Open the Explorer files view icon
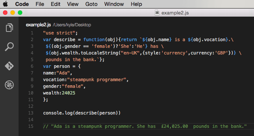The width and height of the screenshot is (254, 136). [x=9, y=28]
